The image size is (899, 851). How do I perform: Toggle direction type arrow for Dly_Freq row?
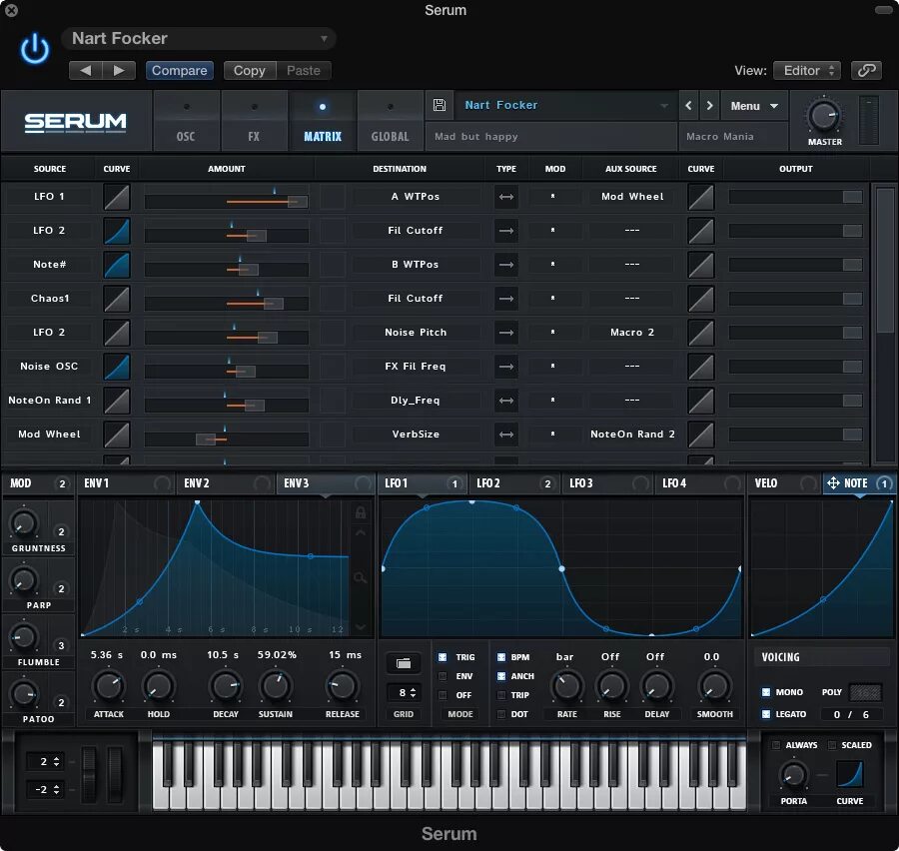coord(506,401)
